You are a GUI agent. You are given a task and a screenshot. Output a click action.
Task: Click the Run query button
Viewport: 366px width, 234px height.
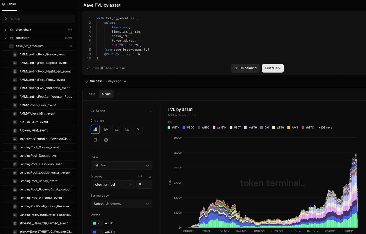pos(273,68)
